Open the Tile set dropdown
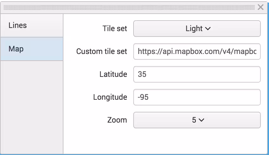This screenshot has width=269, height=155. (x=197, y=29)
